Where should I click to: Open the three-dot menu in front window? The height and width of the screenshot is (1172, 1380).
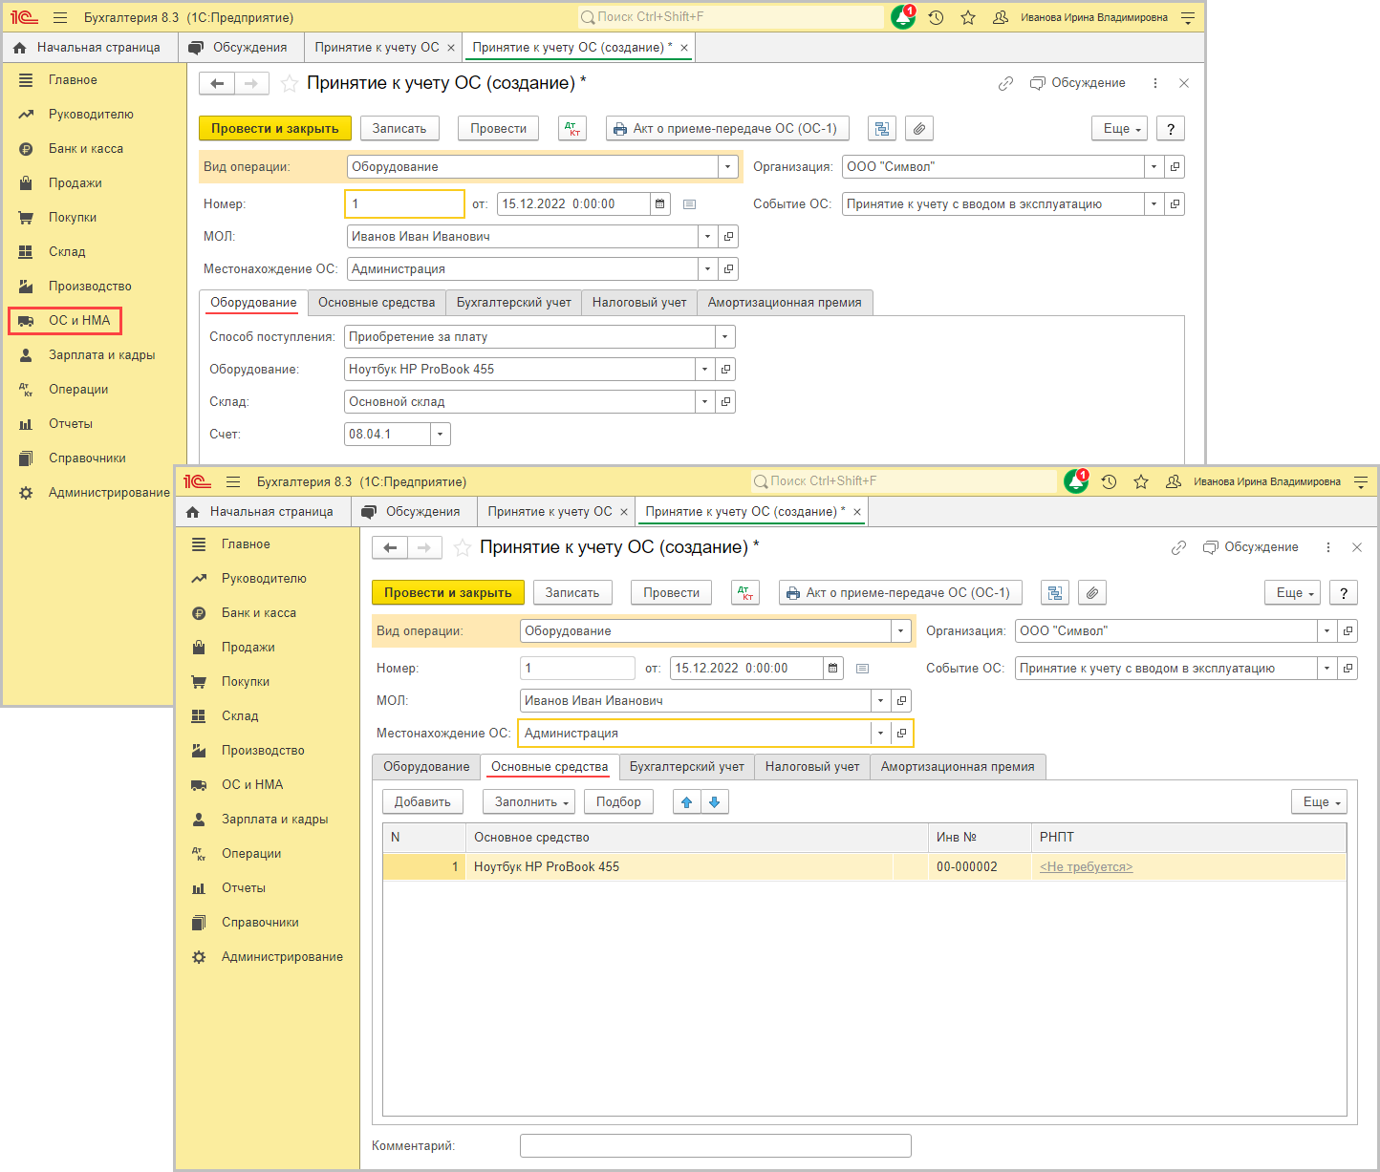(1328, 547)
